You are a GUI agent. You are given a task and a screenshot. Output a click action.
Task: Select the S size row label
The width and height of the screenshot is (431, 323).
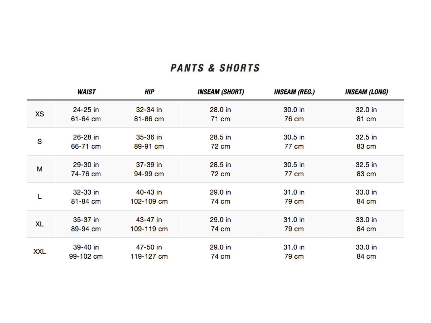click(39, 142)
